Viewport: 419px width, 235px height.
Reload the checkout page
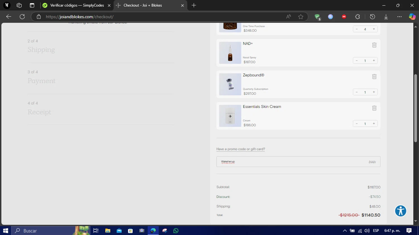[x=22, y=17]
